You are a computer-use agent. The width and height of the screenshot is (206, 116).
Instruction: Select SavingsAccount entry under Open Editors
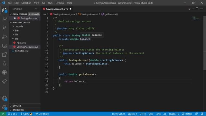[x=30, y=18]
